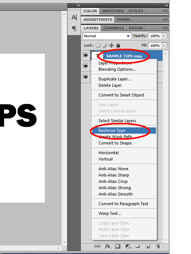The height and width of the screenshot is (254, 191).
Task: Toggle visibility of the second layer
Action: pos(85,66)
